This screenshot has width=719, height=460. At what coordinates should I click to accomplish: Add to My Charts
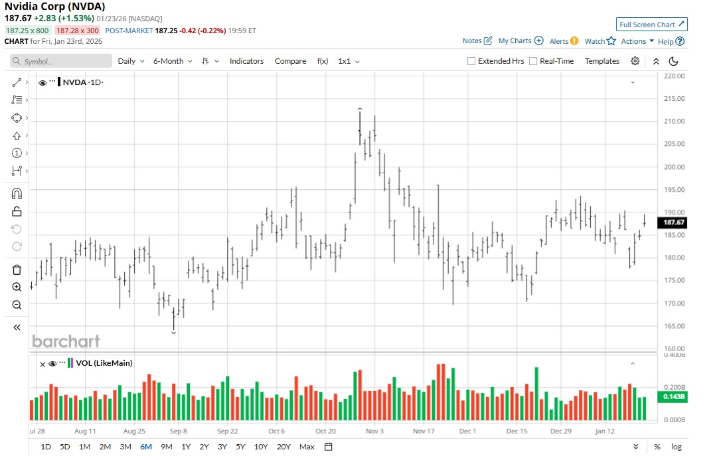(521, 40)
